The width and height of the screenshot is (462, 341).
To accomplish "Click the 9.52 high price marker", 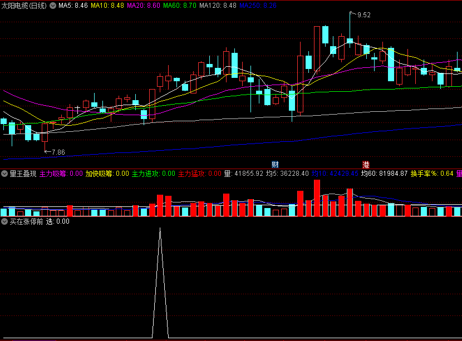I will click(363, 15).
